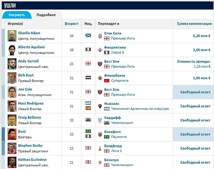Image resolution: width=214 pixels, height=169 pixels.
Task: Click the Fiorentina club crest icon
Action: click(100, 50)
